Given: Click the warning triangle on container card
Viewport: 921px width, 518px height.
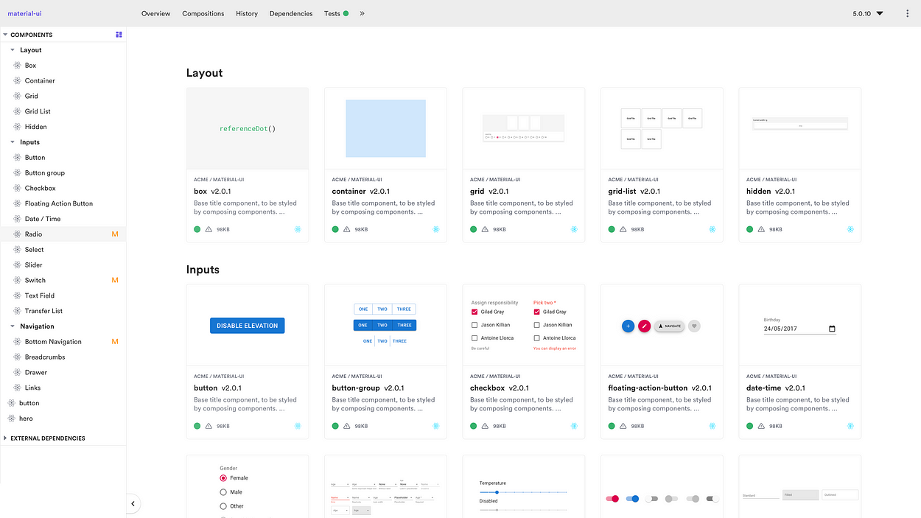Looking at the screenshot, I should (347, 229).
